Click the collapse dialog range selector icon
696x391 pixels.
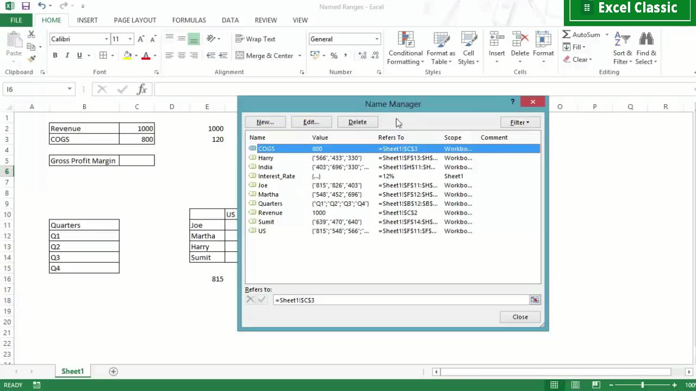coord(535,300)
